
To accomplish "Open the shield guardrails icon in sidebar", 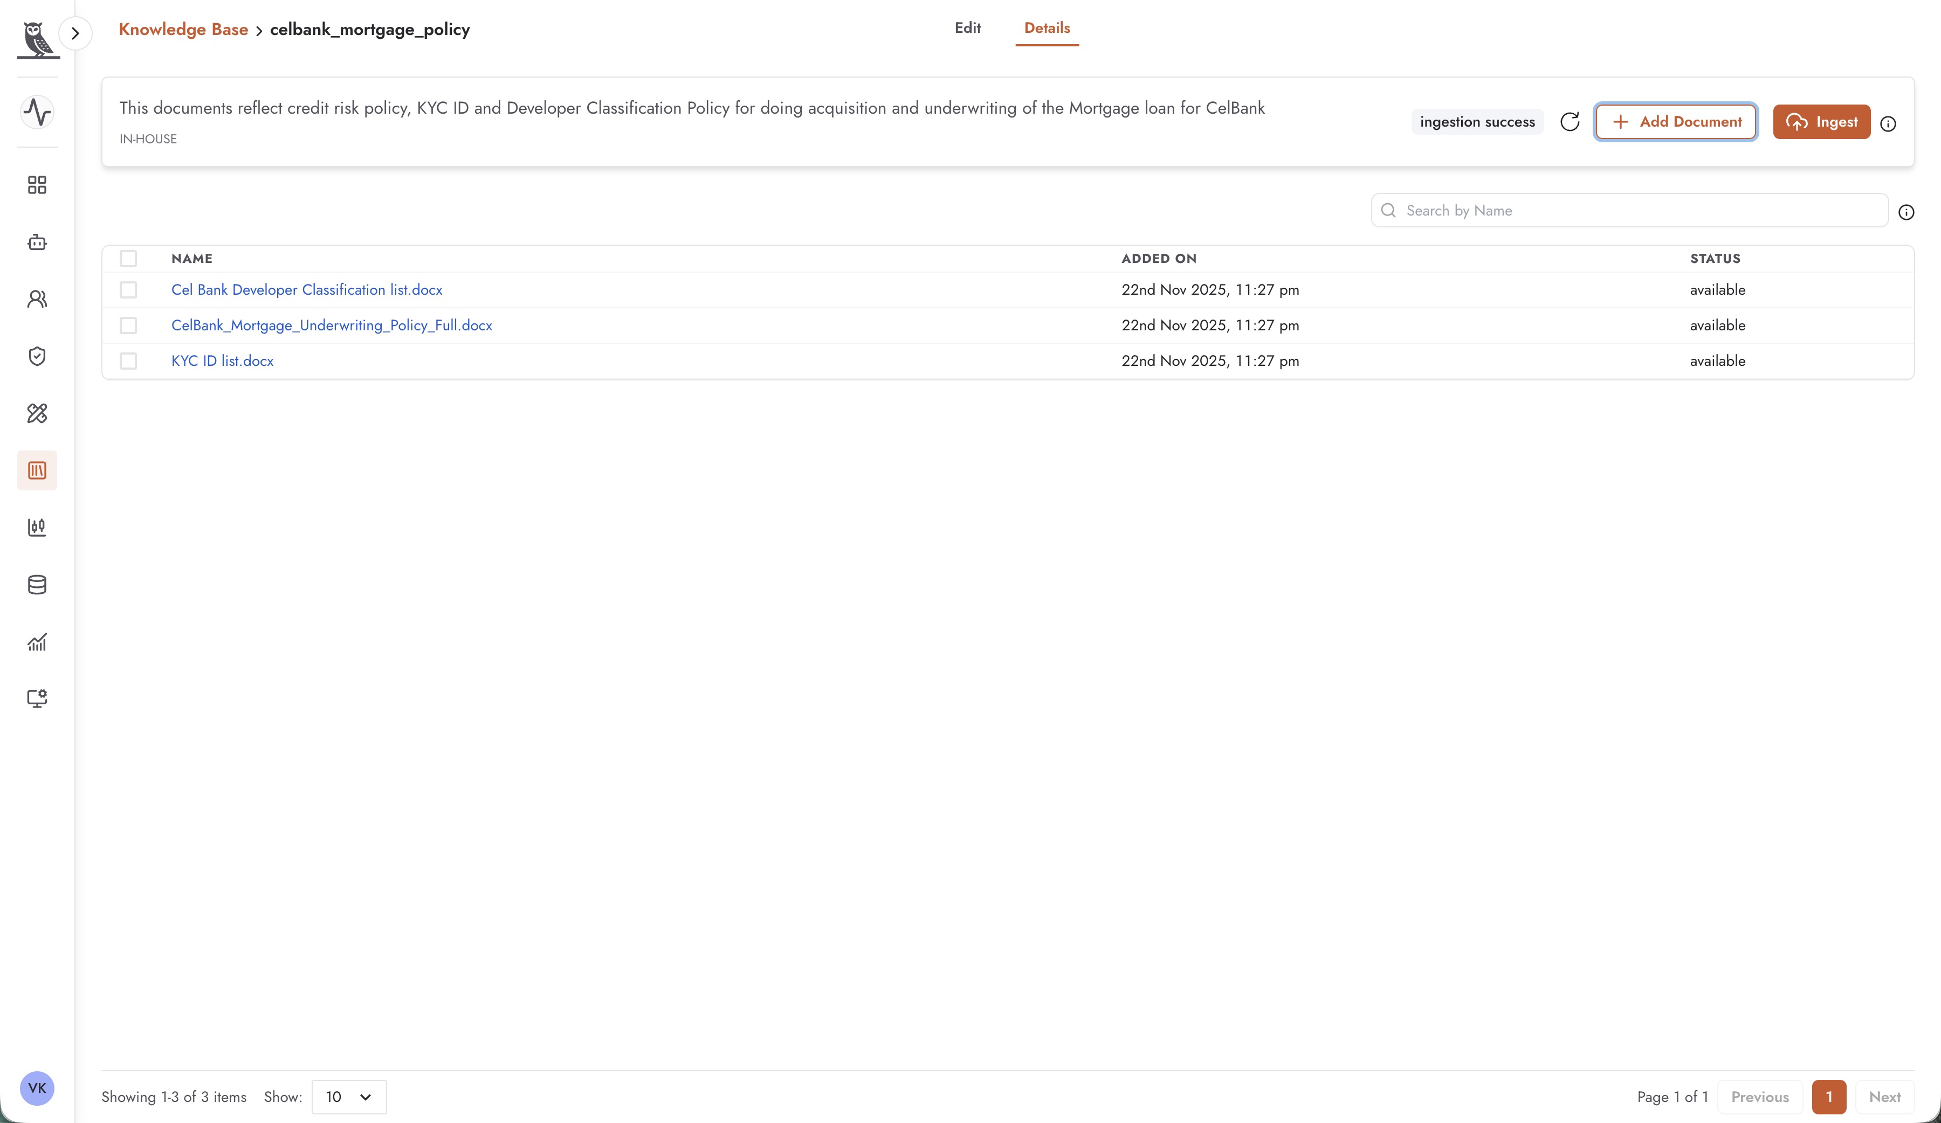I will tap(37, 356).
